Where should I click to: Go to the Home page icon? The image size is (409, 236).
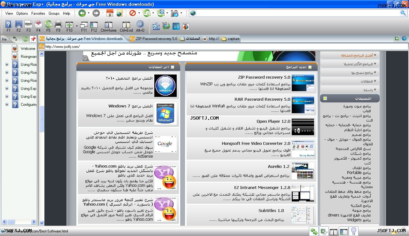[x=110, y=13]
